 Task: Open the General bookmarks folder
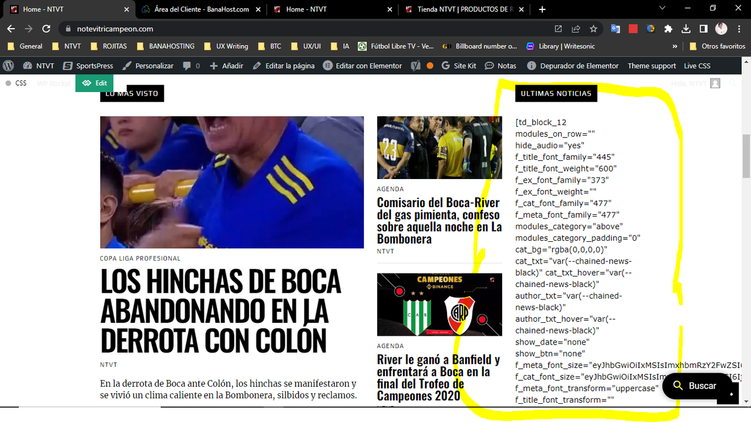25,46
